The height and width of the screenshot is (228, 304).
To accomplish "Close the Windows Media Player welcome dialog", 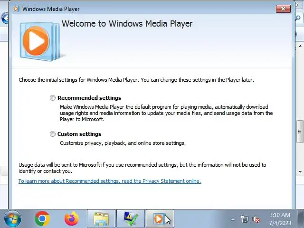I will pos(283,9).
